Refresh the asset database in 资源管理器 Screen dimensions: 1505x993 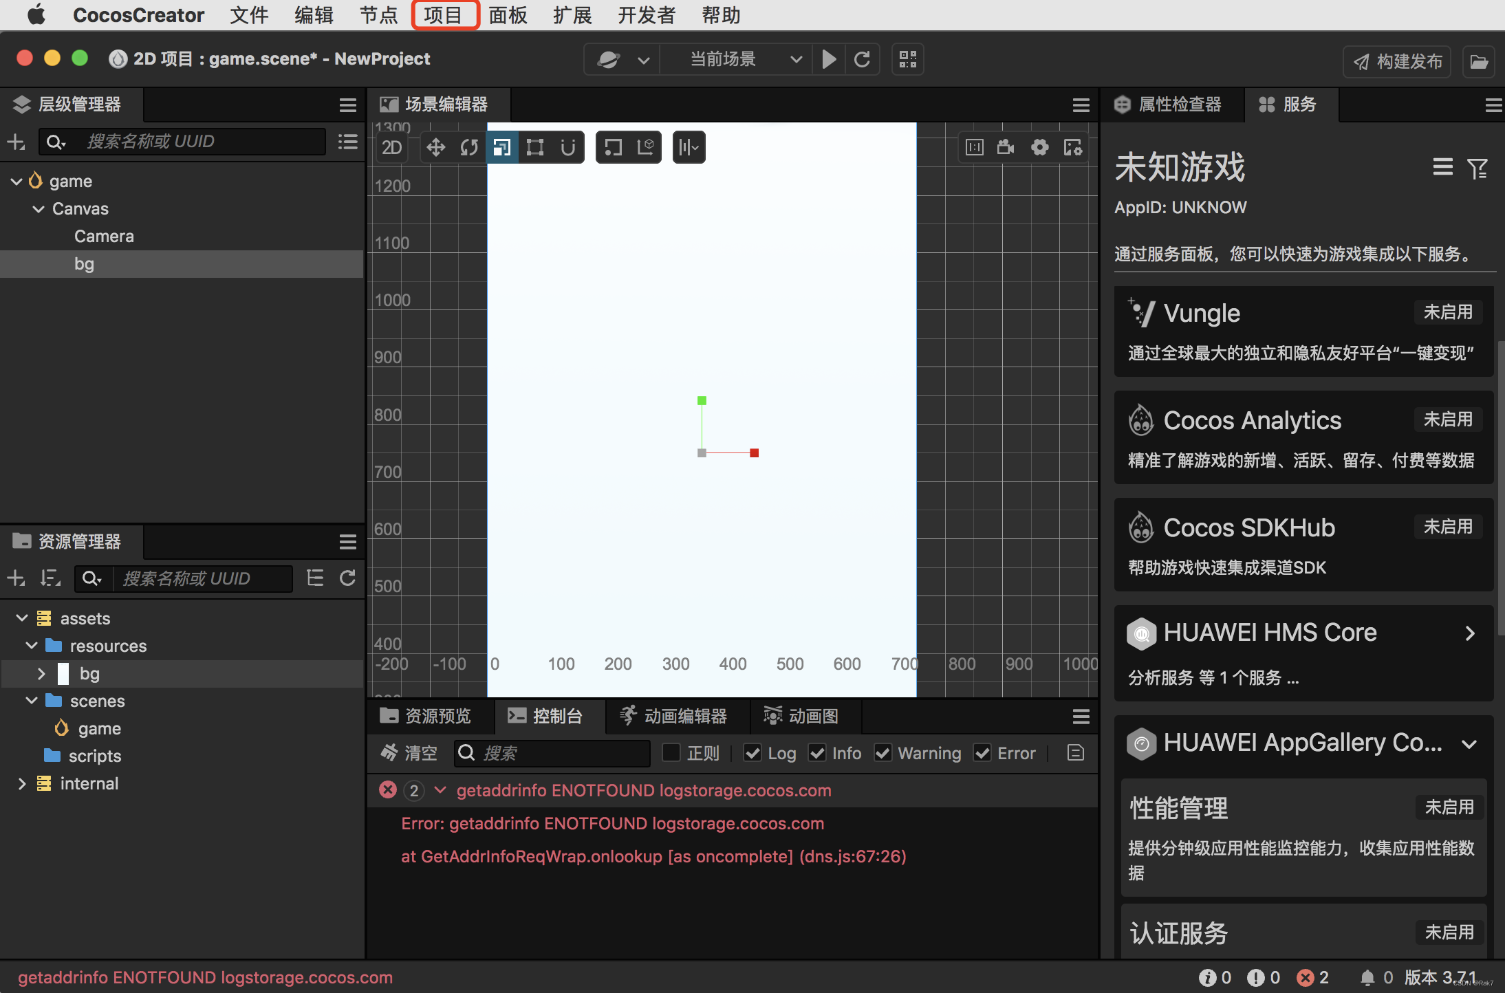(347, 578)
